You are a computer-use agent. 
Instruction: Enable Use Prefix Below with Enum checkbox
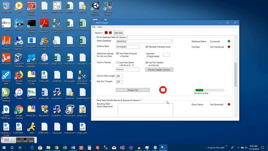[117, 62]
